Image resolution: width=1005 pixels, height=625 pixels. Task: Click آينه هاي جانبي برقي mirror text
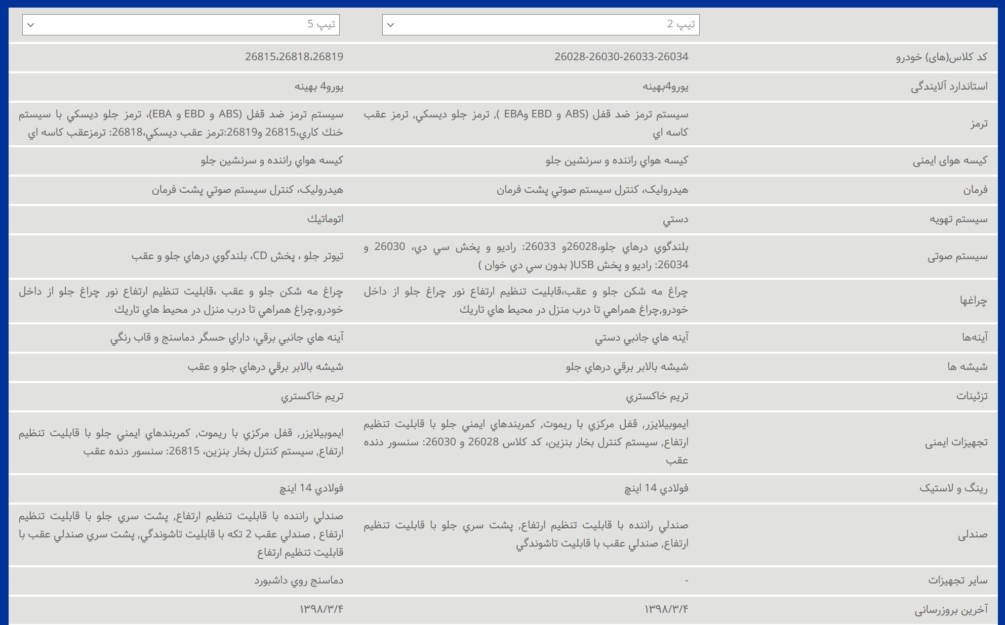coord(227,338)
